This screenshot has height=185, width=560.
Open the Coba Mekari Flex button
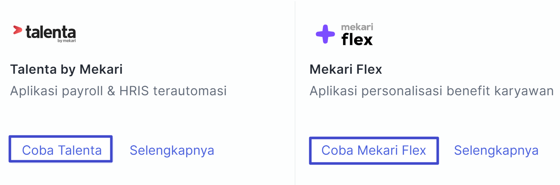pos(374,151)
